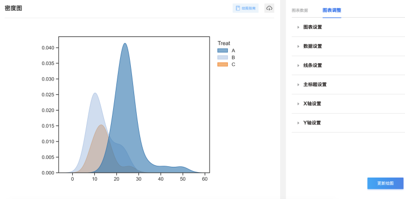The image size is (405, 199).
Task: Open the 绘图指南 drawing guide
Action: click(x=246, y=8)
